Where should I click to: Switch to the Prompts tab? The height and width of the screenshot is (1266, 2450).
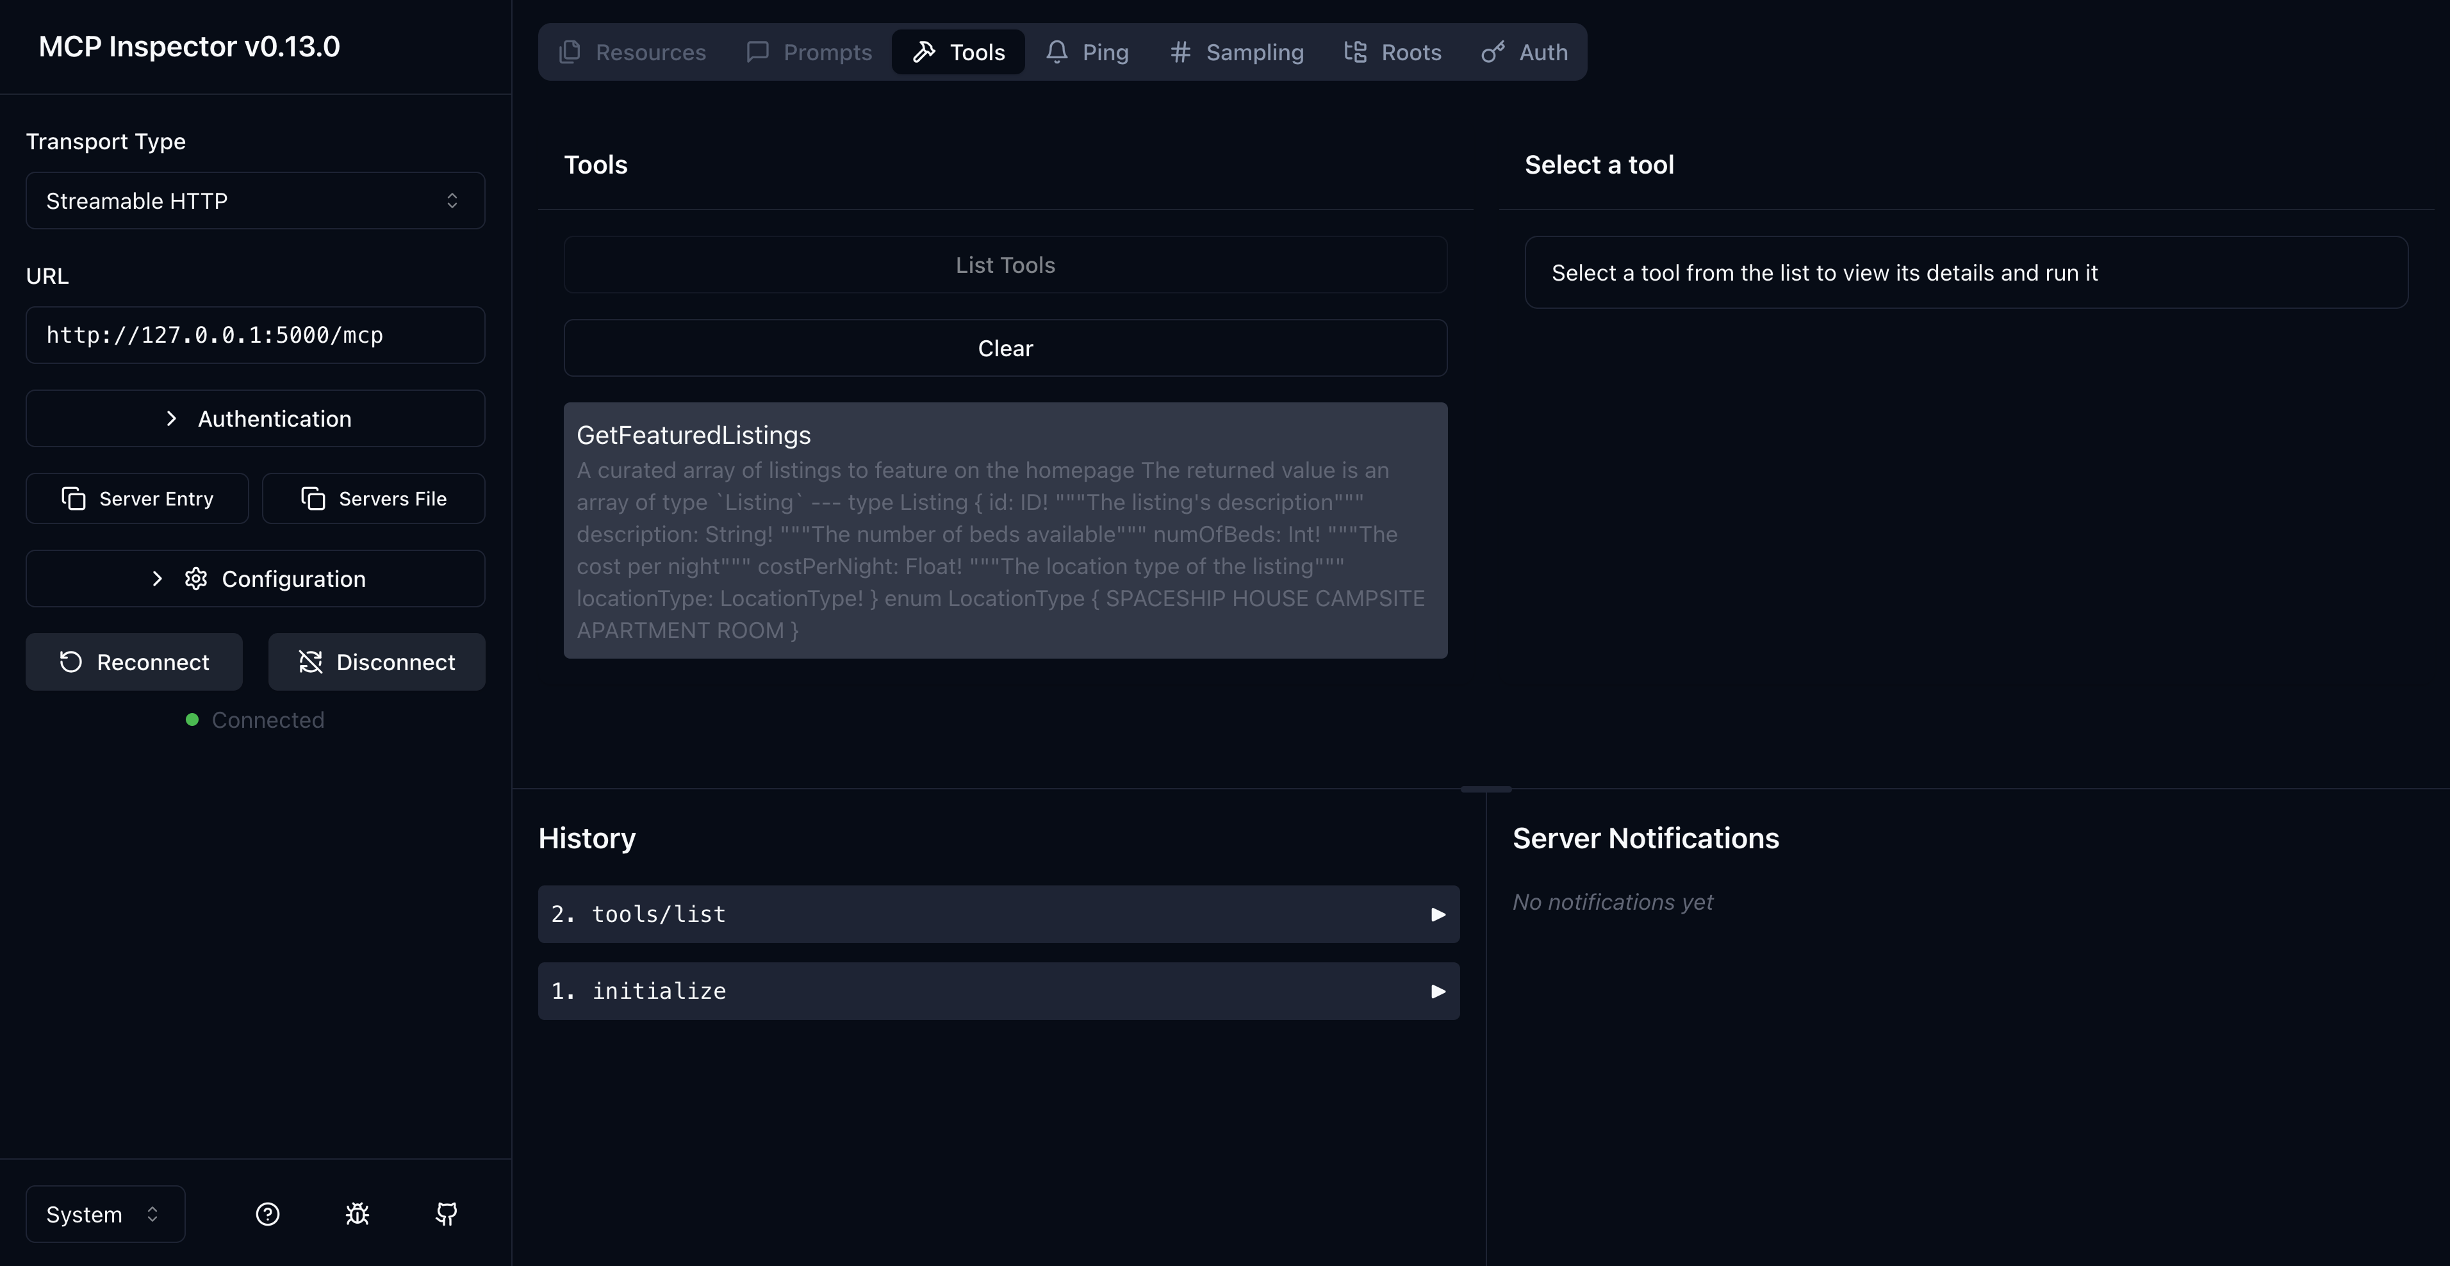tap(809, 53)
